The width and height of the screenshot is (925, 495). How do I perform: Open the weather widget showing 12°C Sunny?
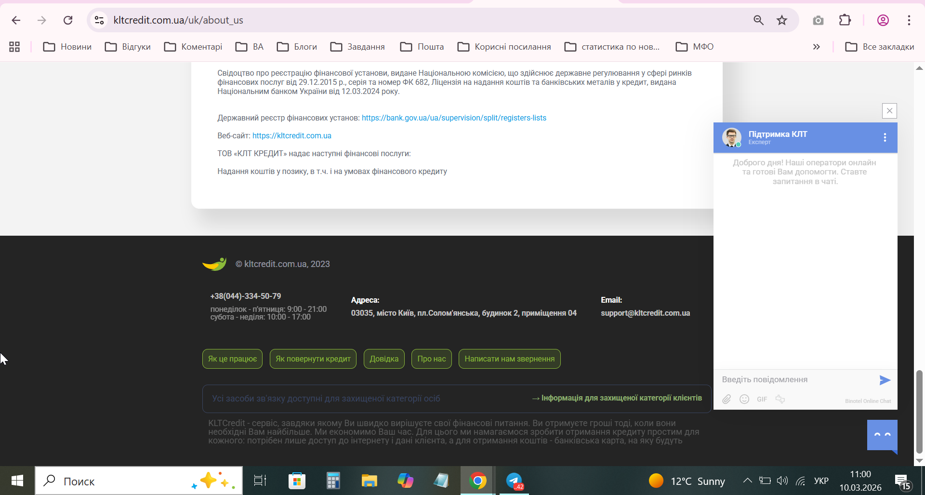click(x=687, y=481)
